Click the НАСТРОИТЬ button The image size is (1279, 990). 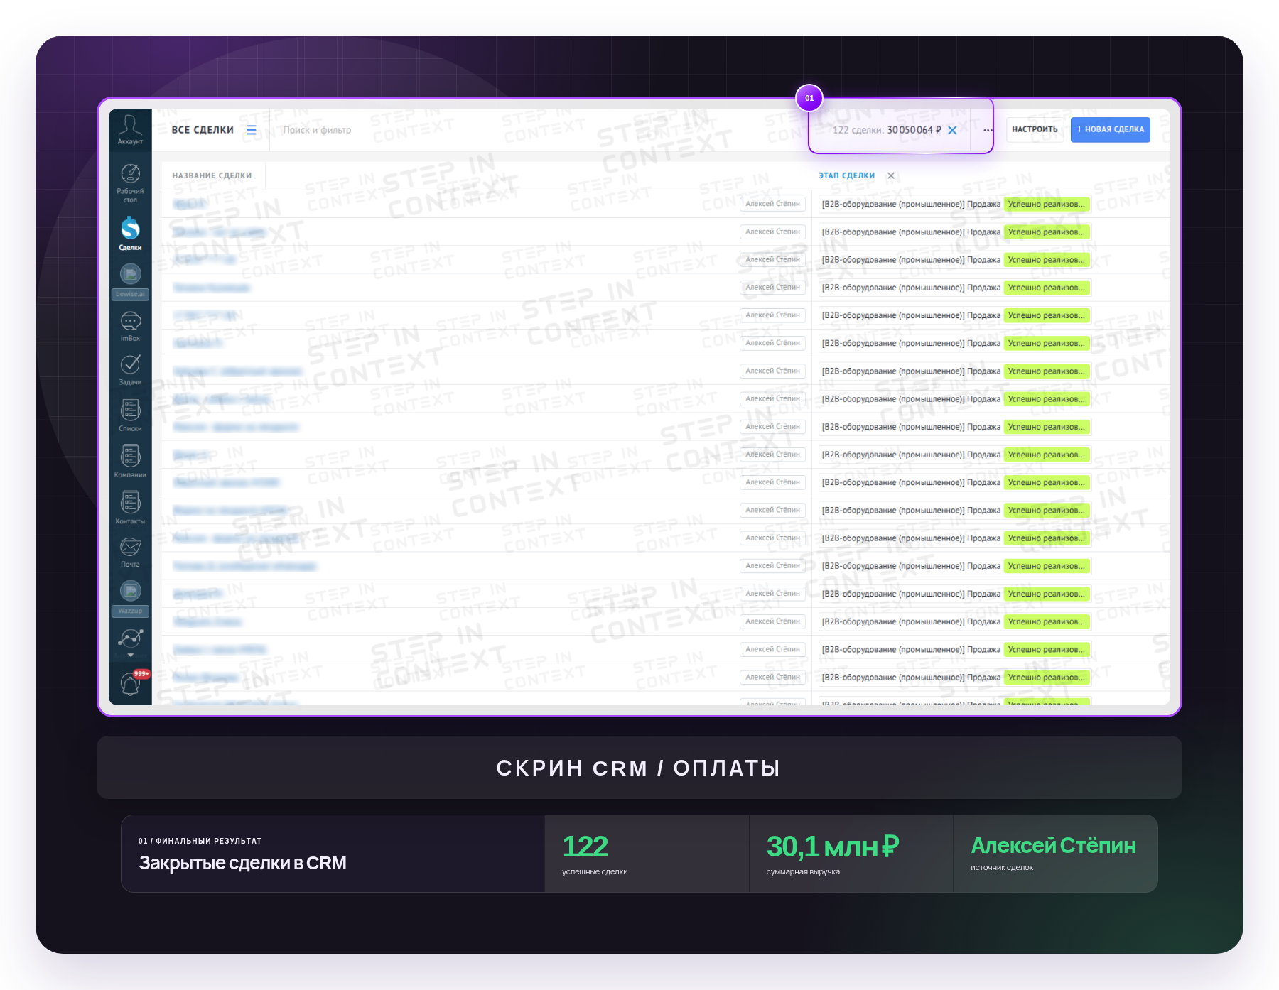[1035, 129]
